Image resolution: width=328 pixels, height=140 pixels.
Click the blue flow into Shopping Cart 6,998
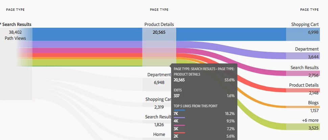(231, 34)
